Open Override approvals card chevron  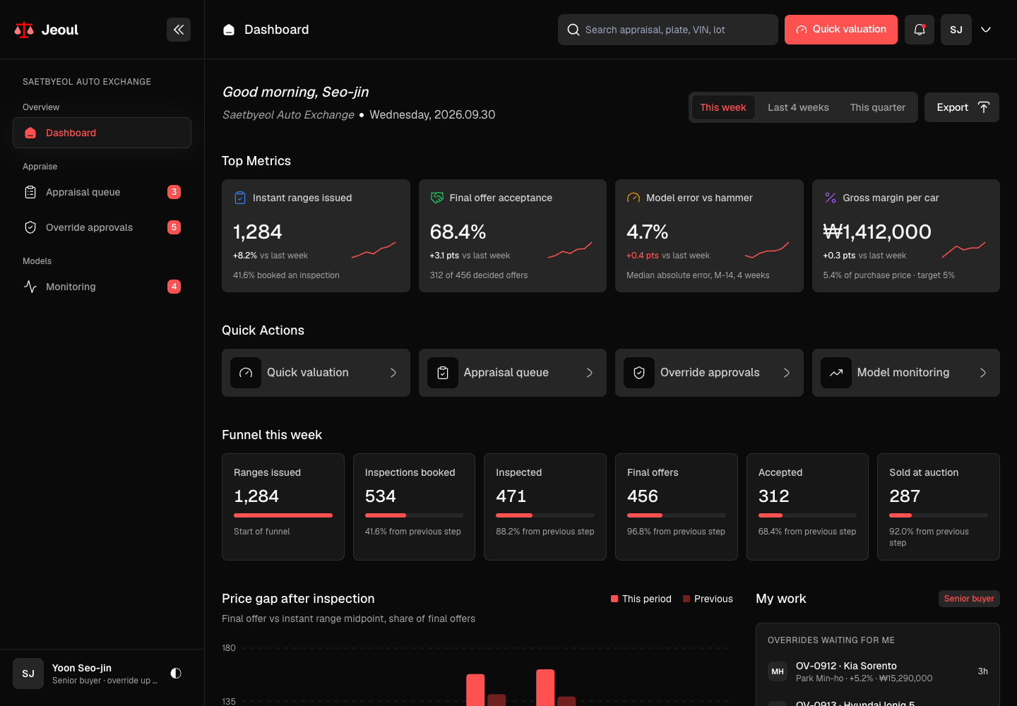tap(787, 373)
